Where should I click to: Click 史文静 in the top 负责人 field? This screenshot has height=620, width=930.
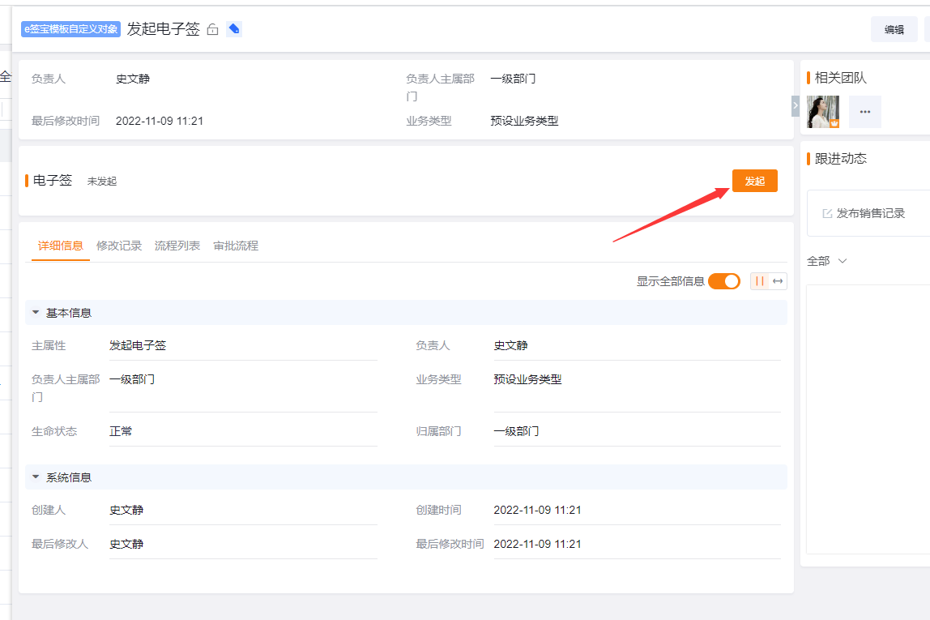(133, 79)
